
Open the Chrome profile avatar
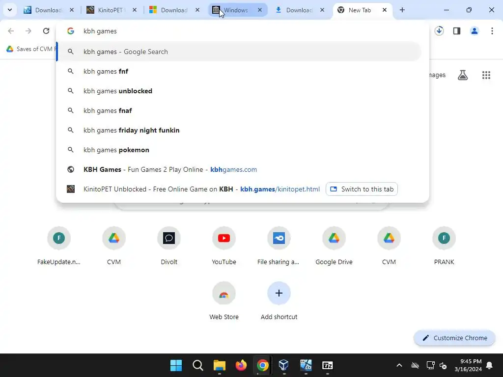coord(475,31)
